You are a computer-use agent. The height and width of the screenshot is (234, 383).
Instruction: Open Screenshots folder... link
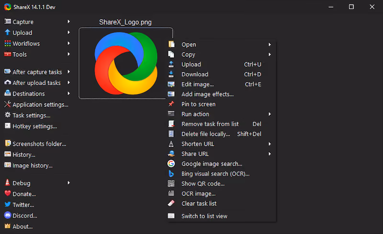(35, 144)
